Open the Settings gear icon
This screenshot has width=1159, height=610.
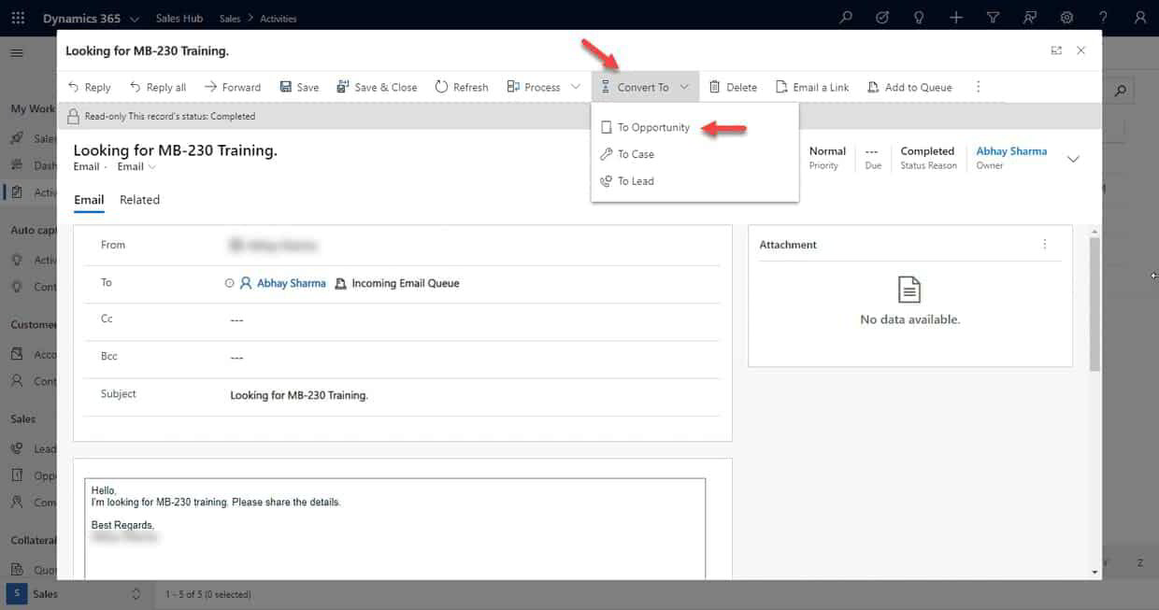pyautogui.click(x=1066, y=17)
